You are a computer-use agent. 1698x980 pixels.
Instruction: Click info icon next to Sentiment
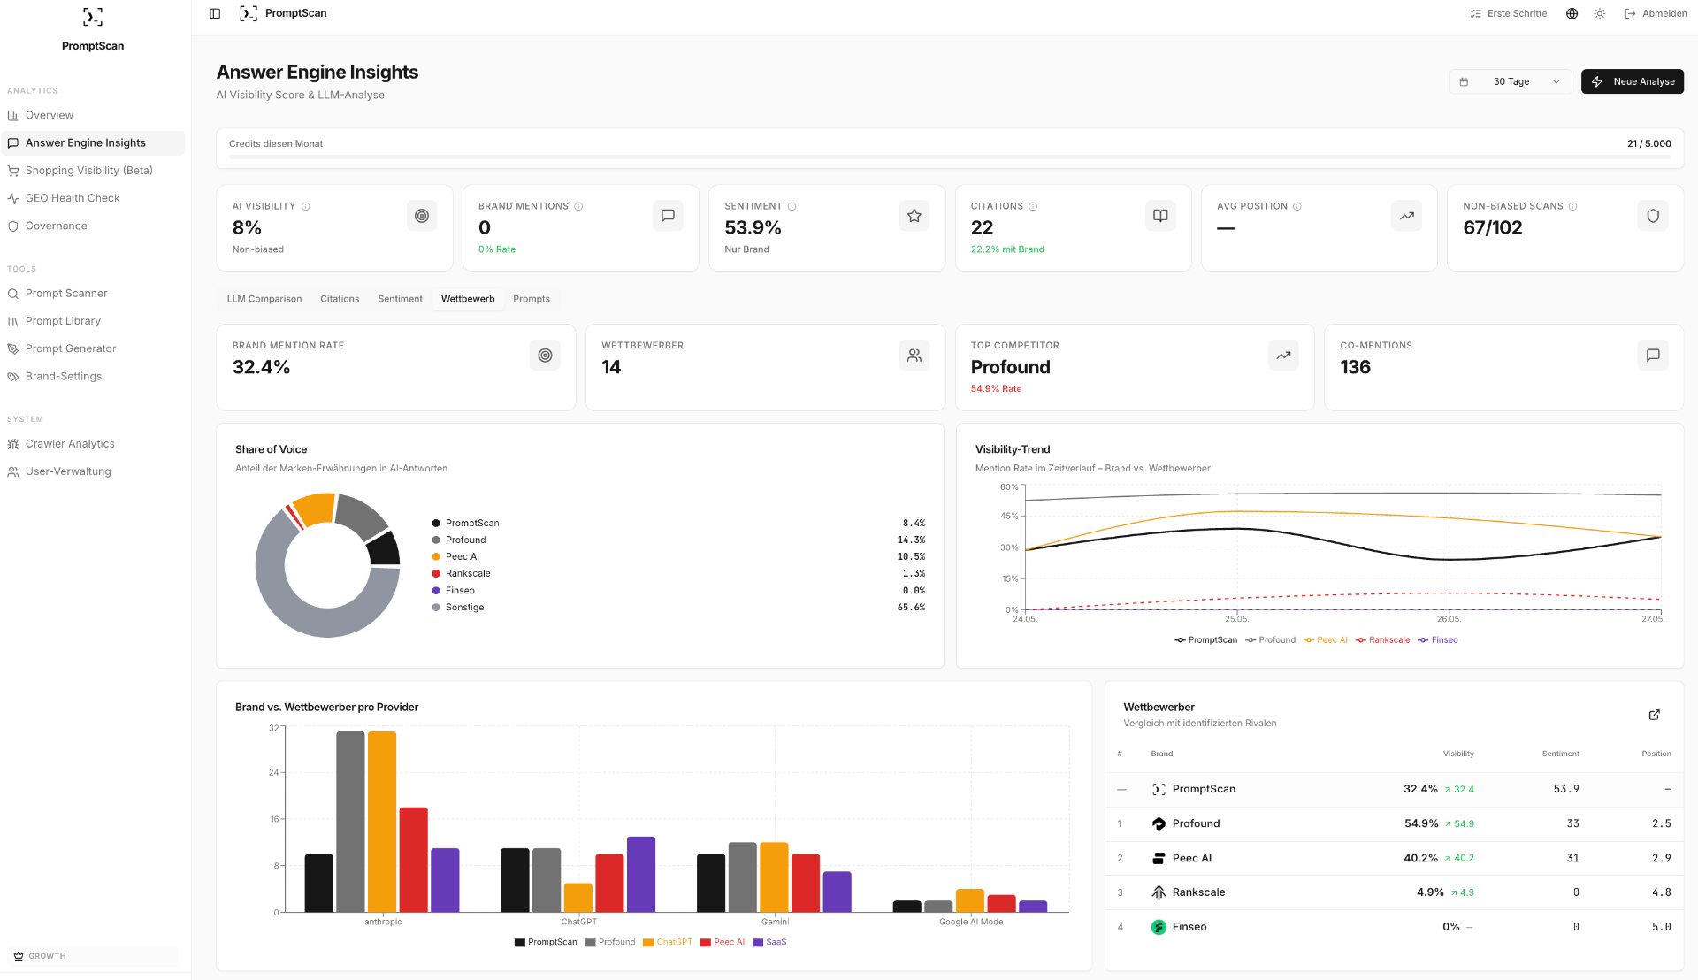(x=792, y=206)
